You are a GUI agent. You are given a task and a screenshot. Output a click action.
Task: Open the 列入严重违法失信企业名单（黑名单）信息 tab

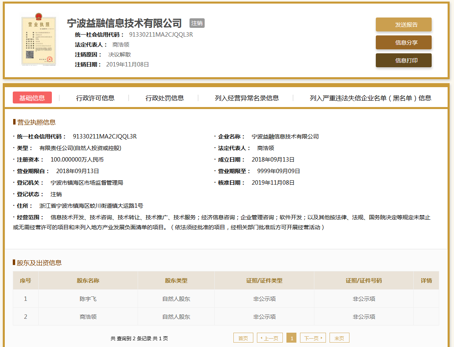[x=371, y=98]
